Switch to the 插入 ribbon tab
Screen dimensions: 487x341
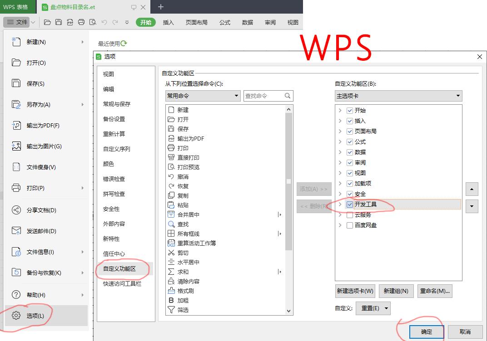pyautogui.click(x=169, y=22)
